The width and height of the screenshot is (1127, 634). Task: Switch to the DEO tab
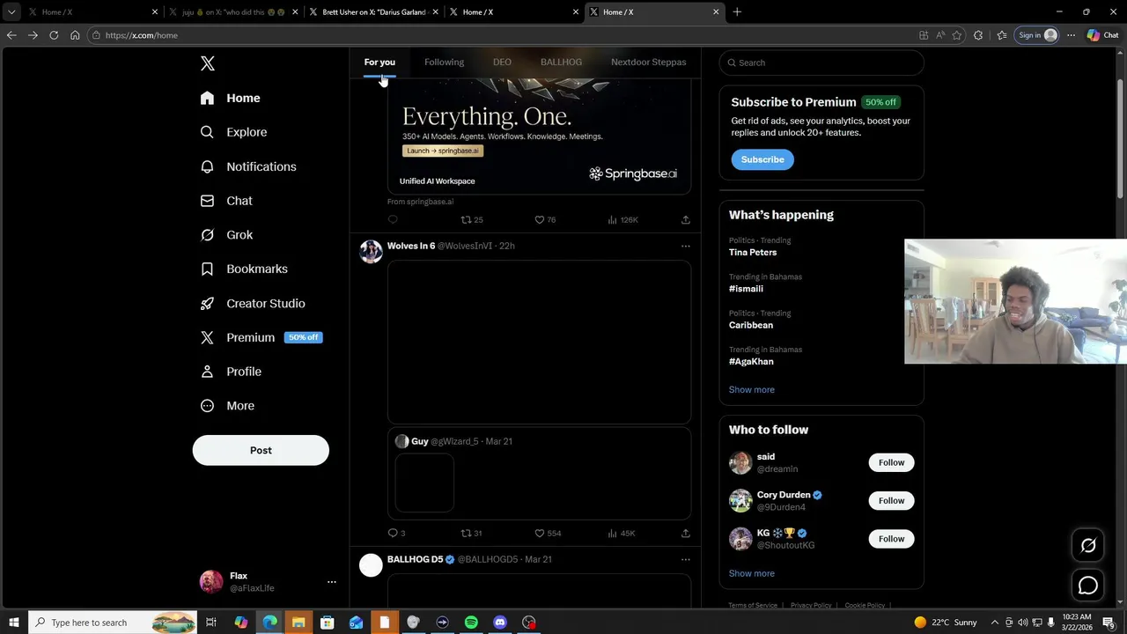pyautogui.click(x=502, y=62)
